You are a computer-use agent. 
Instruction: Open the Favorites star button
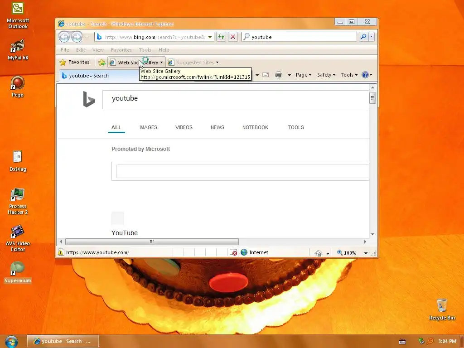click(x=74, y=62)
